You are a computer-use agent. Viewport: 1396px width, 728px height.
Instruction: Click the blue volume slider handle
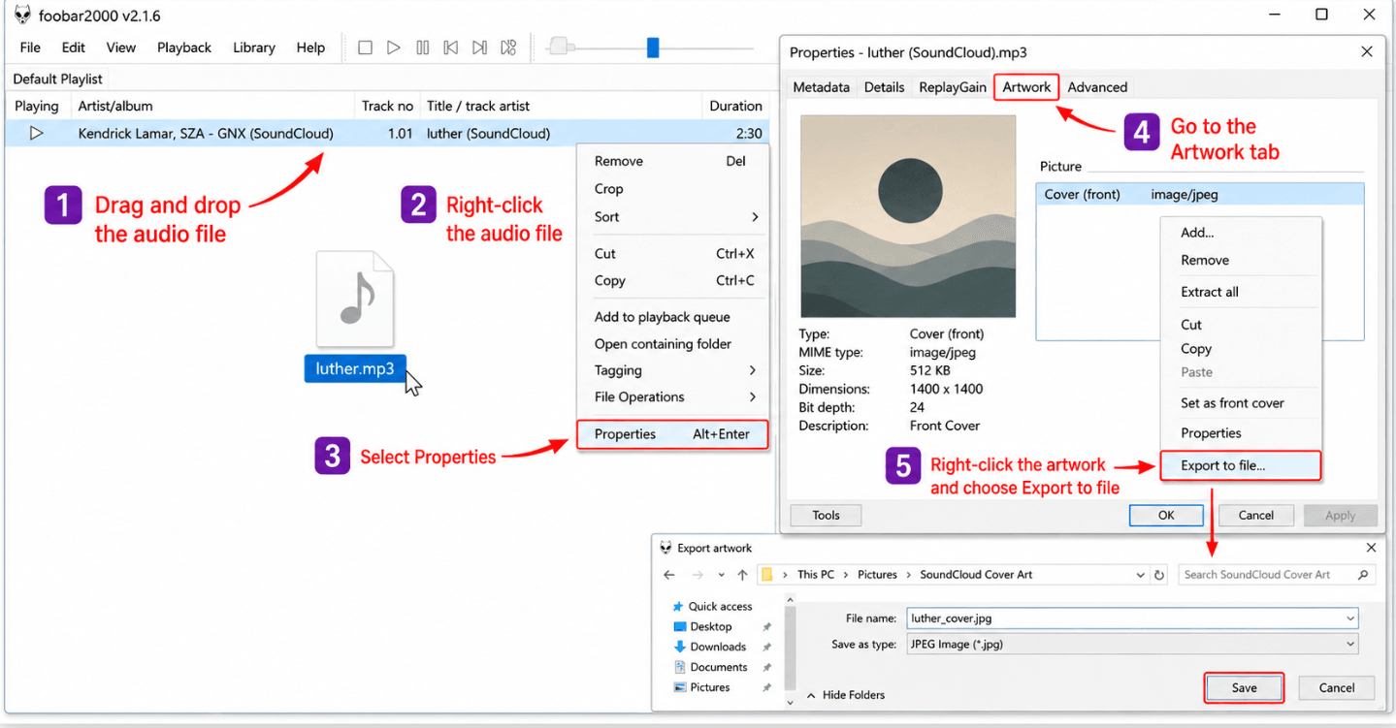653,47
